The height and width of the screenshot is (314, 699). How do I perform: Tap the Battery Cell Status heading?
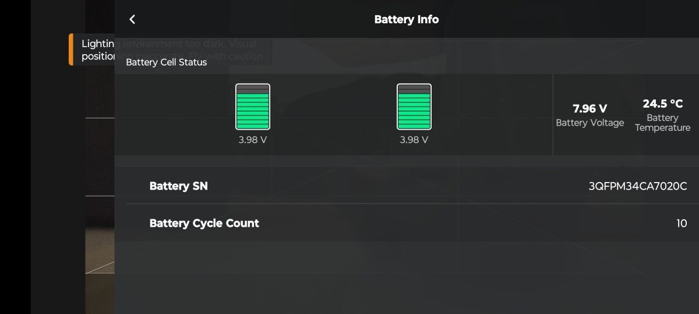pos(167,62)
